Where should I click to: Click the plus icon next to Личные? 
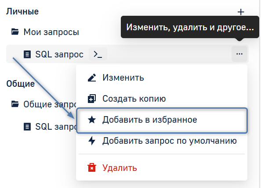241,12
